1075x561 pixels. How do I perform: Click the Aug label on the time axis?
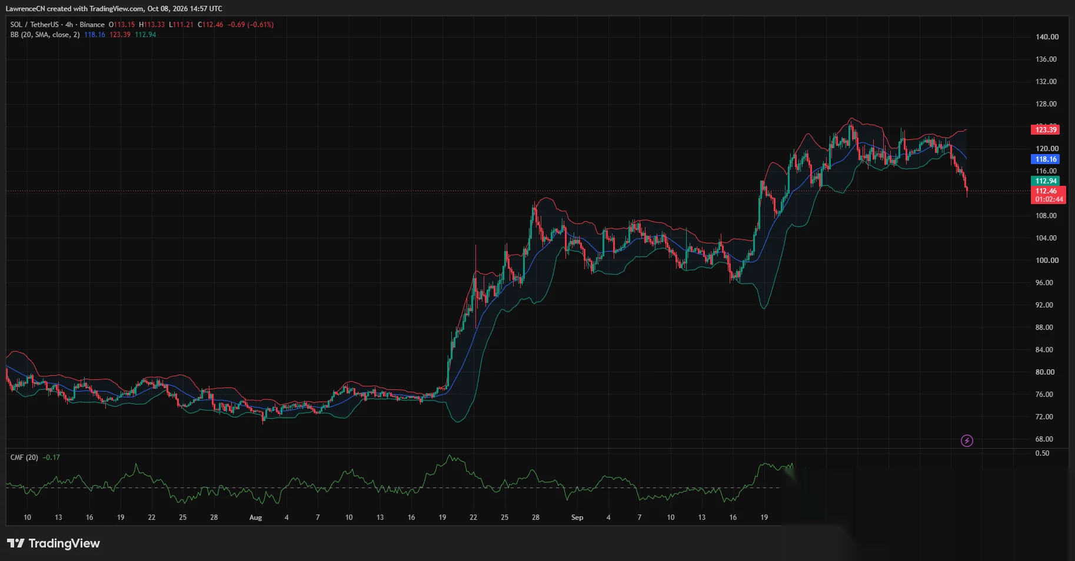pyautogui.click(x=255, y=517)
